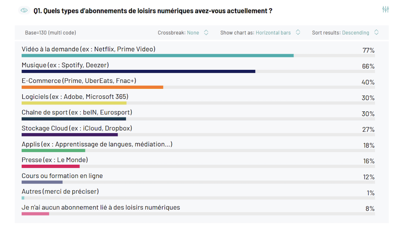Expand the Crossbreak chevron arrows

pyautogui.click(x=206, y=33)
